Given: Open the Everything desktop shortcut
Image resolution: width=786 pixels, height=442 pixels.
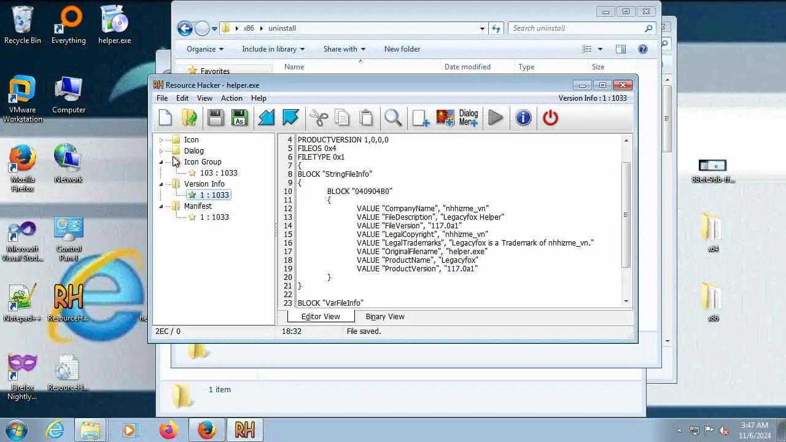Looking at the screenshot, I should [69, 25].
